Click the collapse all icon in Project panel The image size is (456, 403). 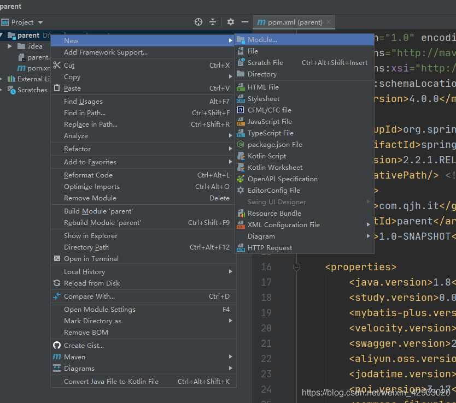[213, 22]
